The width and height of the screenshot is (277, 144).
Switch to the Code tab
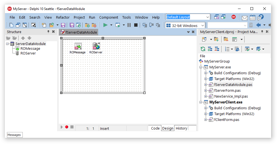155,128
